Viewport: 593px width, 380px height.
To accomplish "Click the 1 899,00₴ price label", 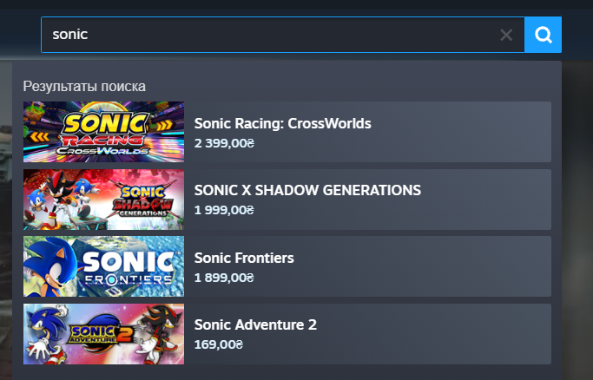I will pyautogui.click(x=224, y=277).
